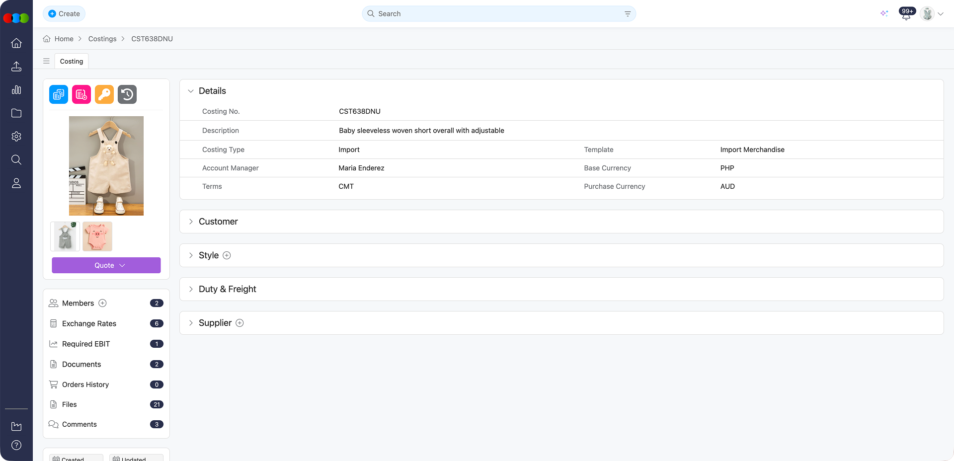Click the pink cancel costing icon
The height and width of the screenshot is (461, 954).
pos(81,94)
